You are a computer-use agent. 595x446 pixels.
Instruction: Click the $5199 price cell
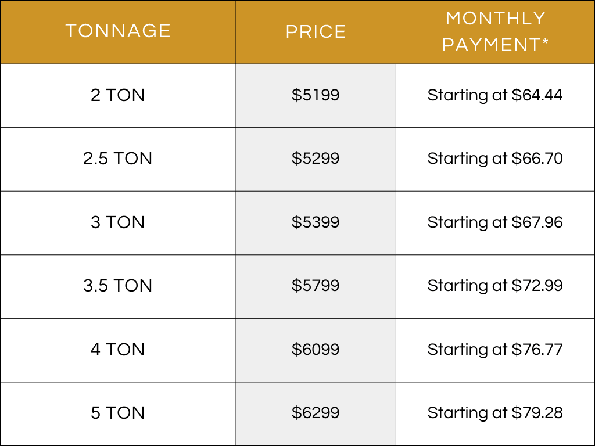click(316, 95)
